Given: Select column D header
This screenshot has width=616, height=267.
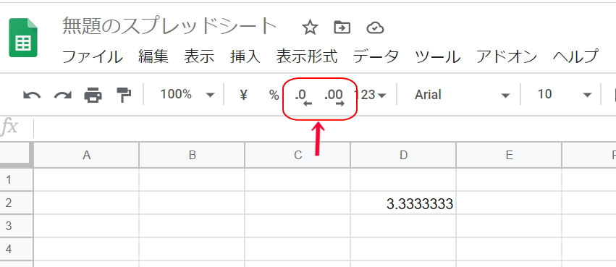Looking at the screenshot, I should pyautogui.click(x=403, y=155).
